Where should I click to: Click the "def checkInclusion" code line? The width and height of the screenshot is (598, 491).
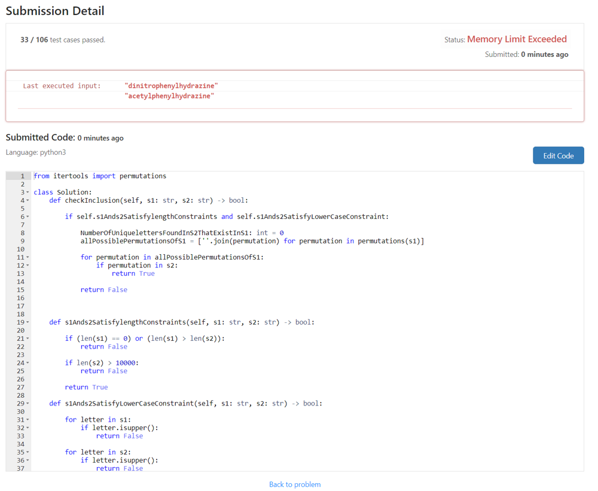[x=149, y=200]
